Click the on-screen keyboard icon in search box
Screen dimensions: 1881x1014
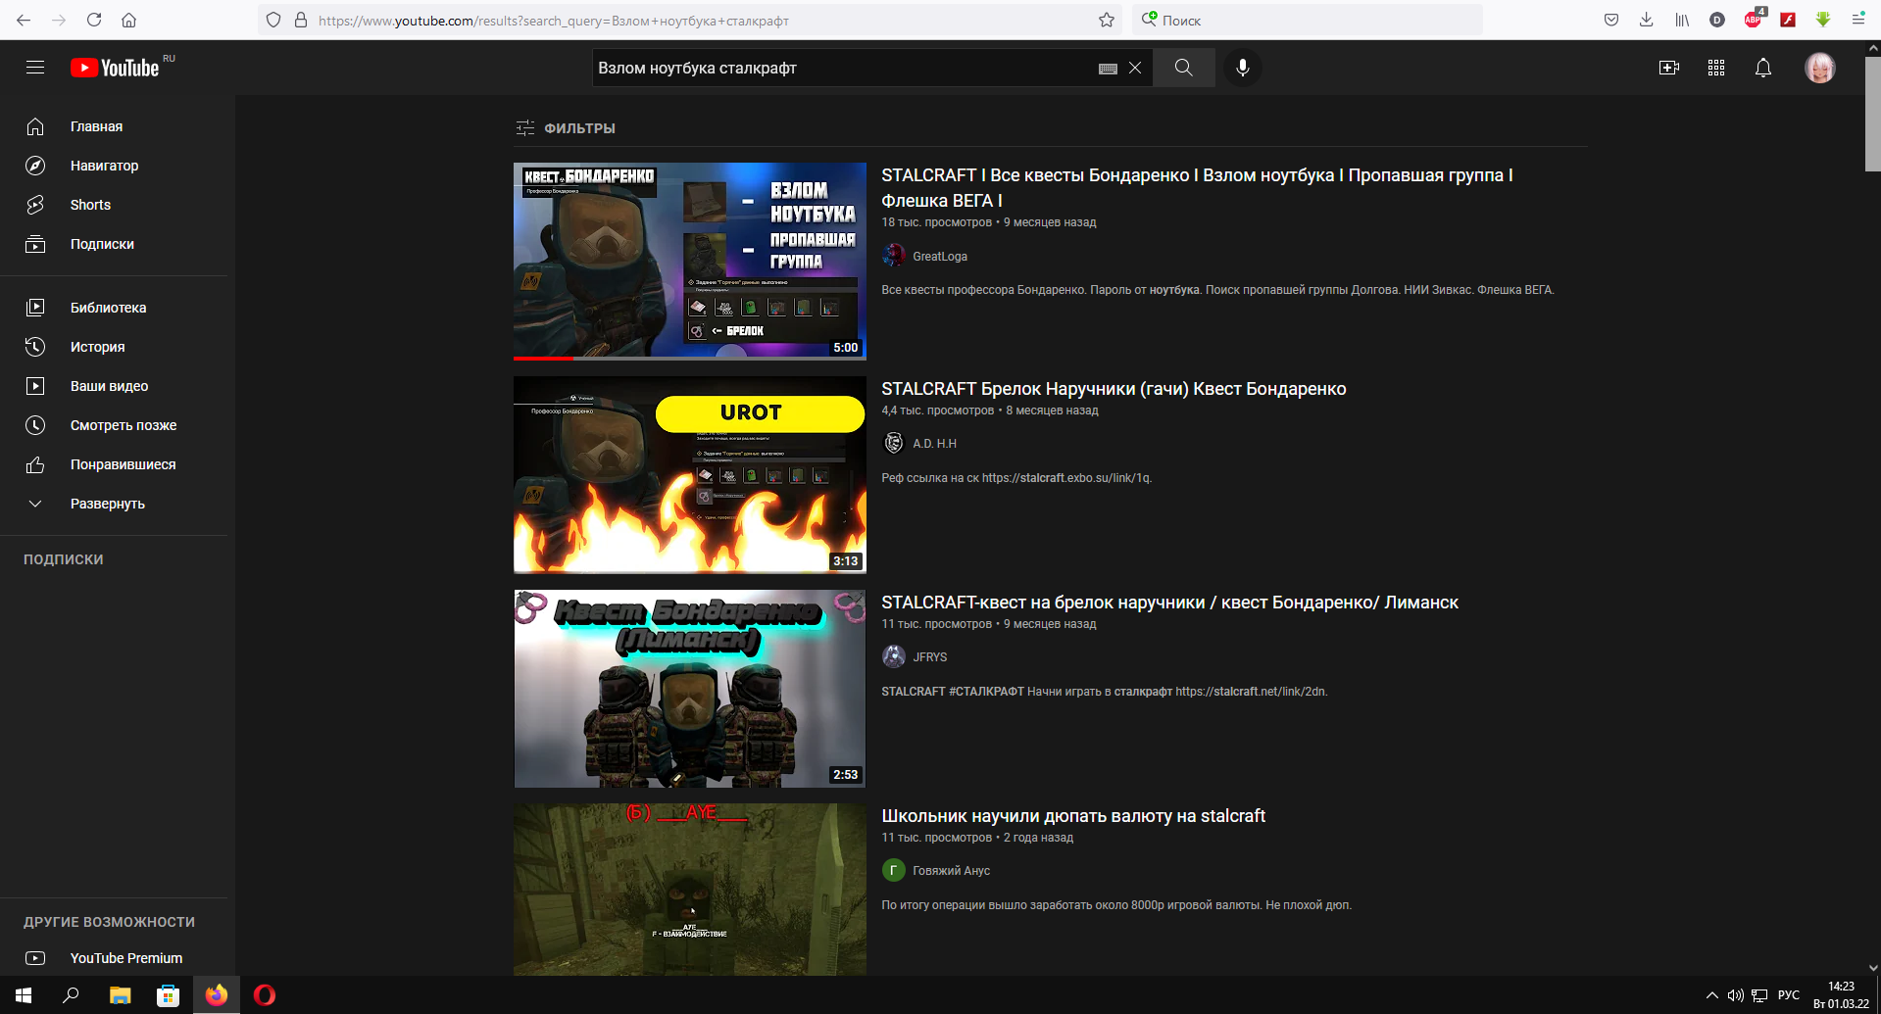click(1108, 69)
